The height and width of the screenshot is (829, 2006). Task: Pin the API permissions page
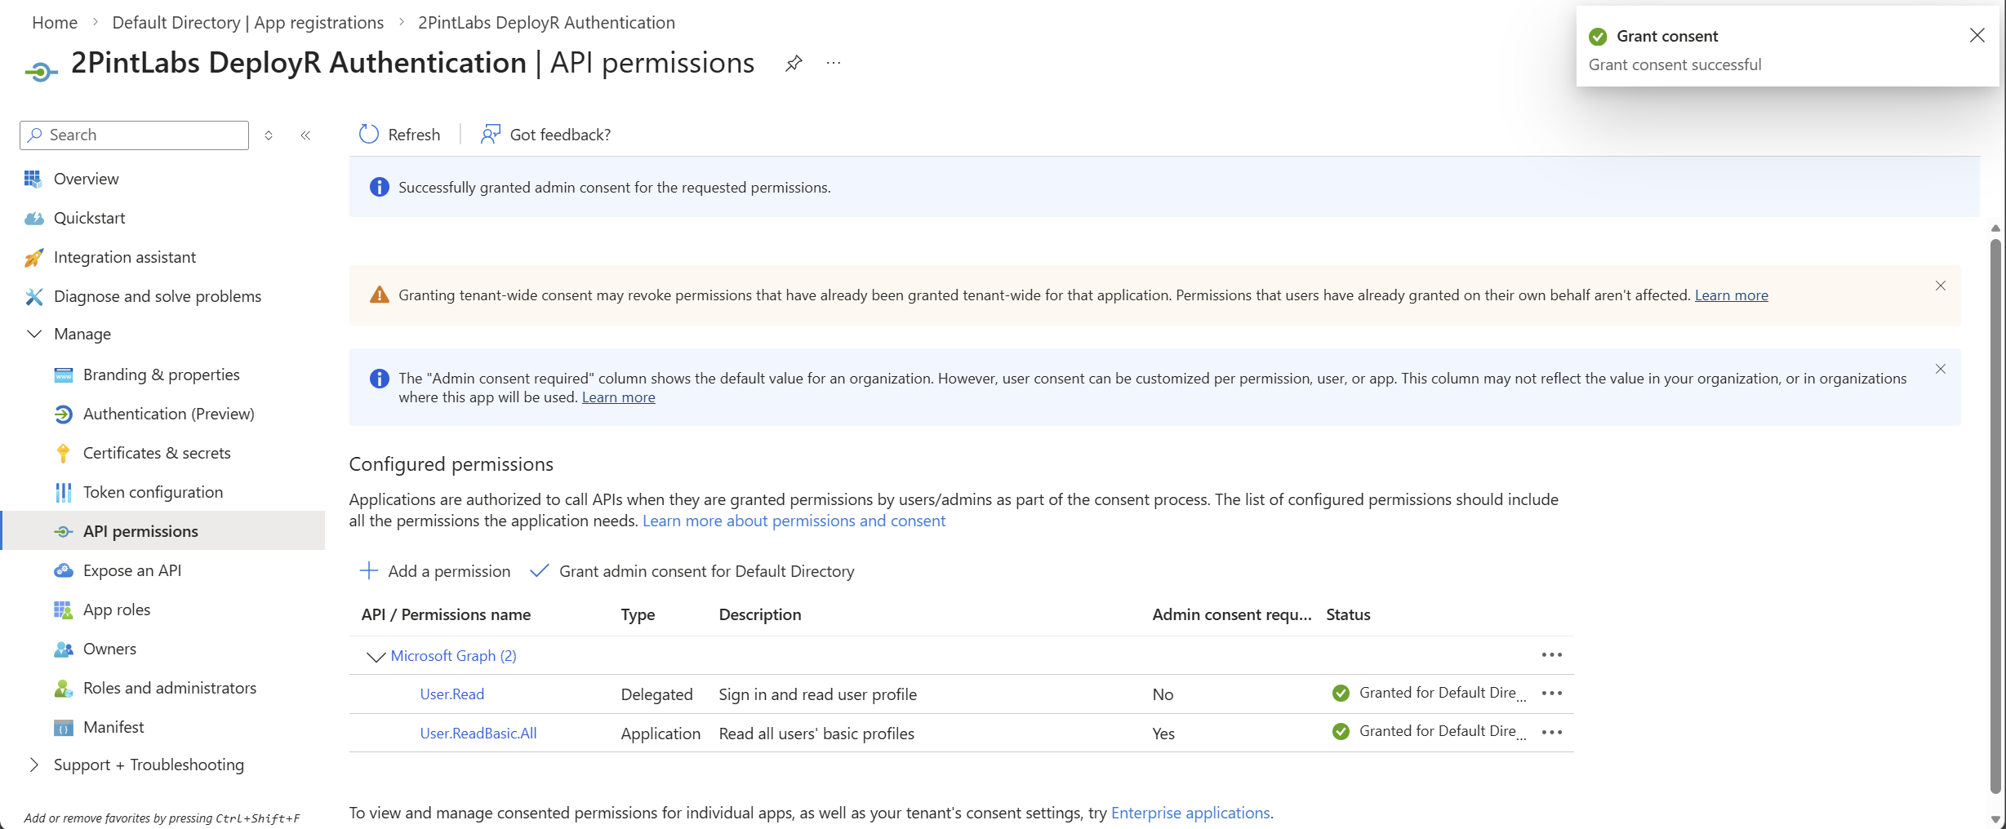tap(793, 64)
